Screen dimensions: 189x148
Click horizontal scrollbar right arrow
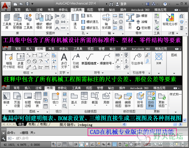(x=180, y=124)
